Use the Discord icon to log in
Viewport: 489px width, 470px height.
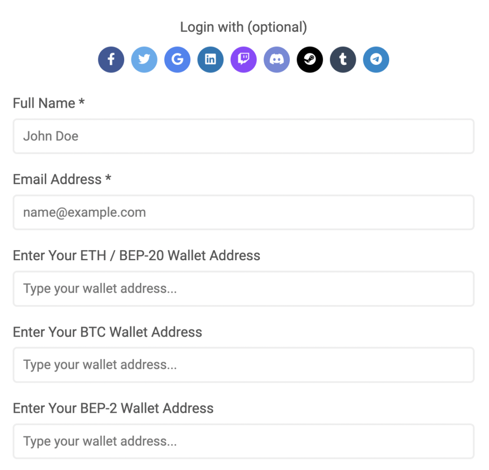pyautogui.click(x=276, y=60)
